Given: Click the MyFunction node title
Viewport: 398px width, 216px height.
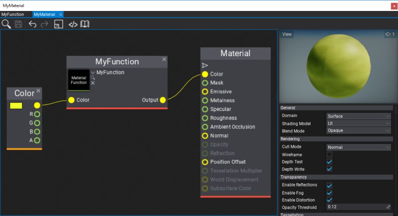Looking at the screenshot, I should [x=117, y=62].
